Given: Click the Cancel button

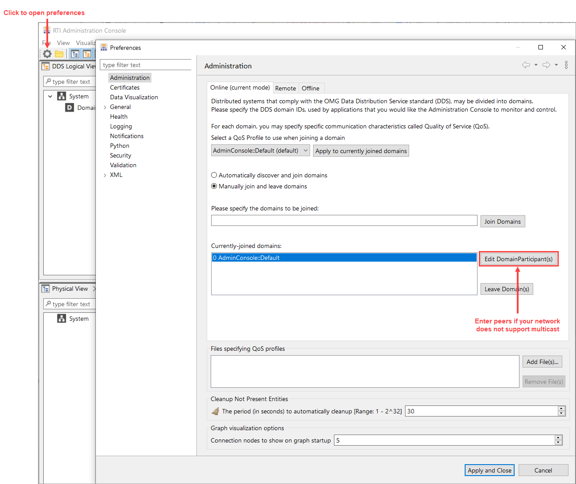Looking at the screenshot, I should (x=543, y=470).
